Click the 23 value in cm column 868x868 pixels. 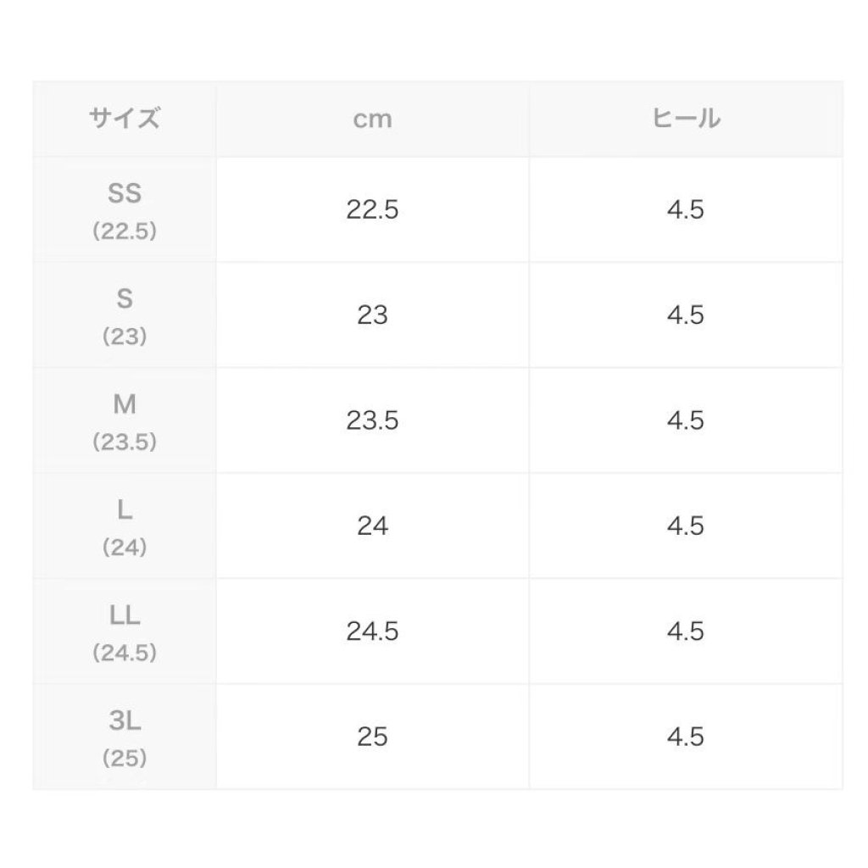pos(372,315)
